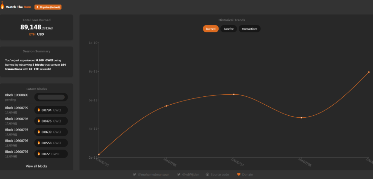
Task: Open the Source code link
Action: 220,175
